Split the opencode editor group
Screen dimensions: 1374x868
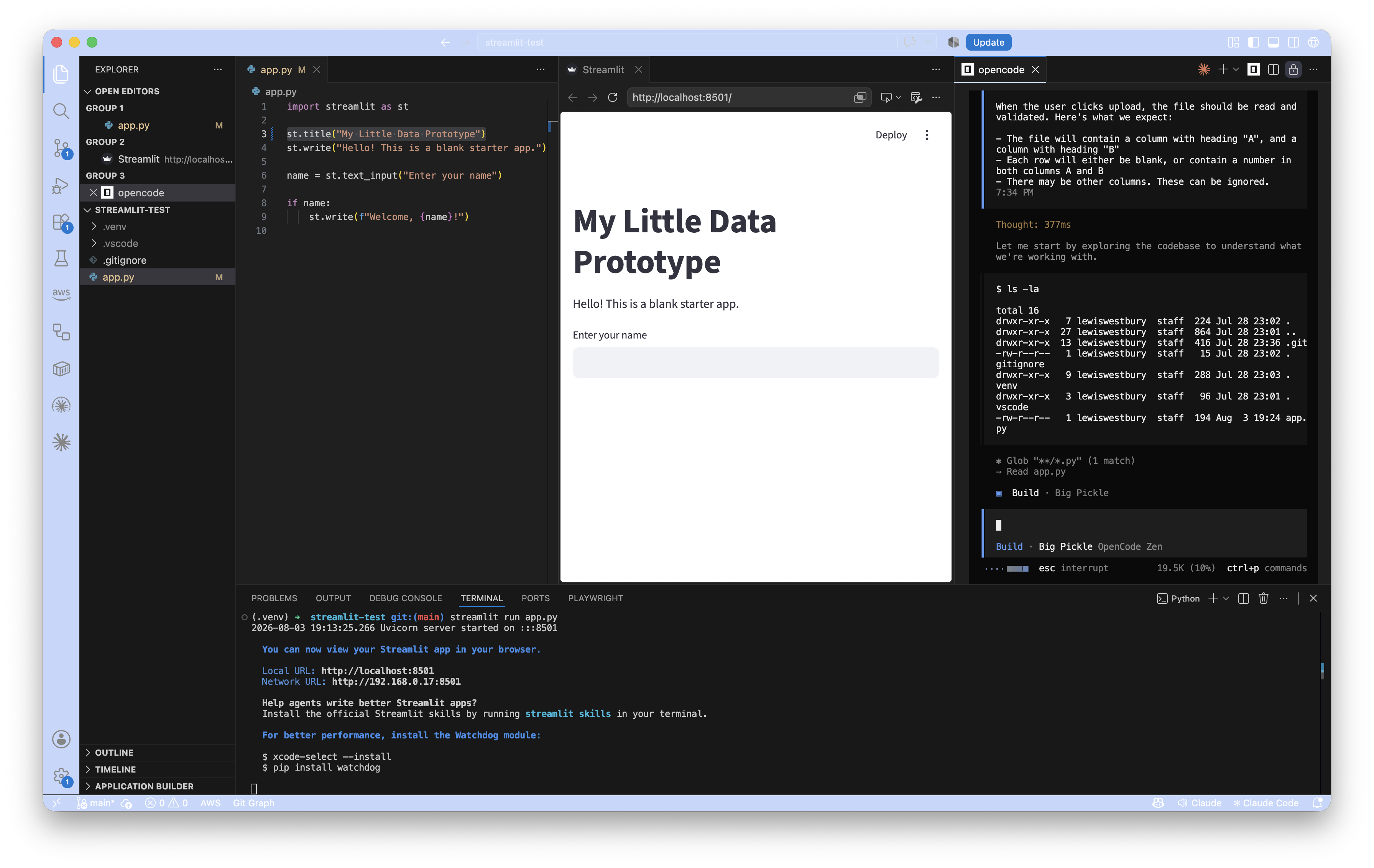(1273, 70)
